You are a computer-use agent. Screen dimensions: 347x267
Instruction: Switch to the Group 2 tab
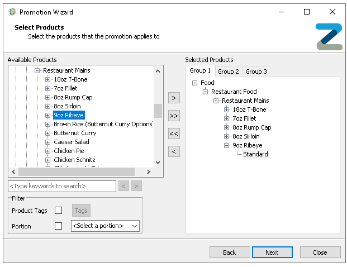[x=228, y=71]
